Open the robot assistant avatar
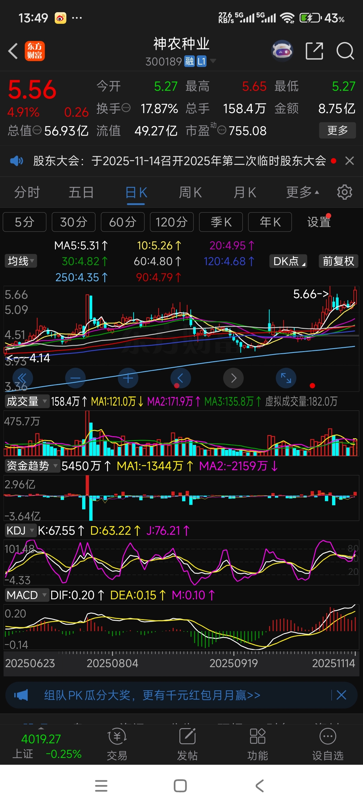Image resolution: width=363 pixels, height=807 pixels. click(x=282, y=51)
